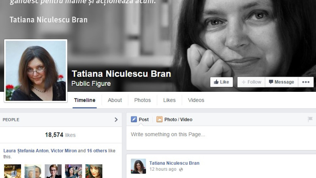Click the '12 hours ago' post timestamp
The image size is (316, 178).
point(162,169)
